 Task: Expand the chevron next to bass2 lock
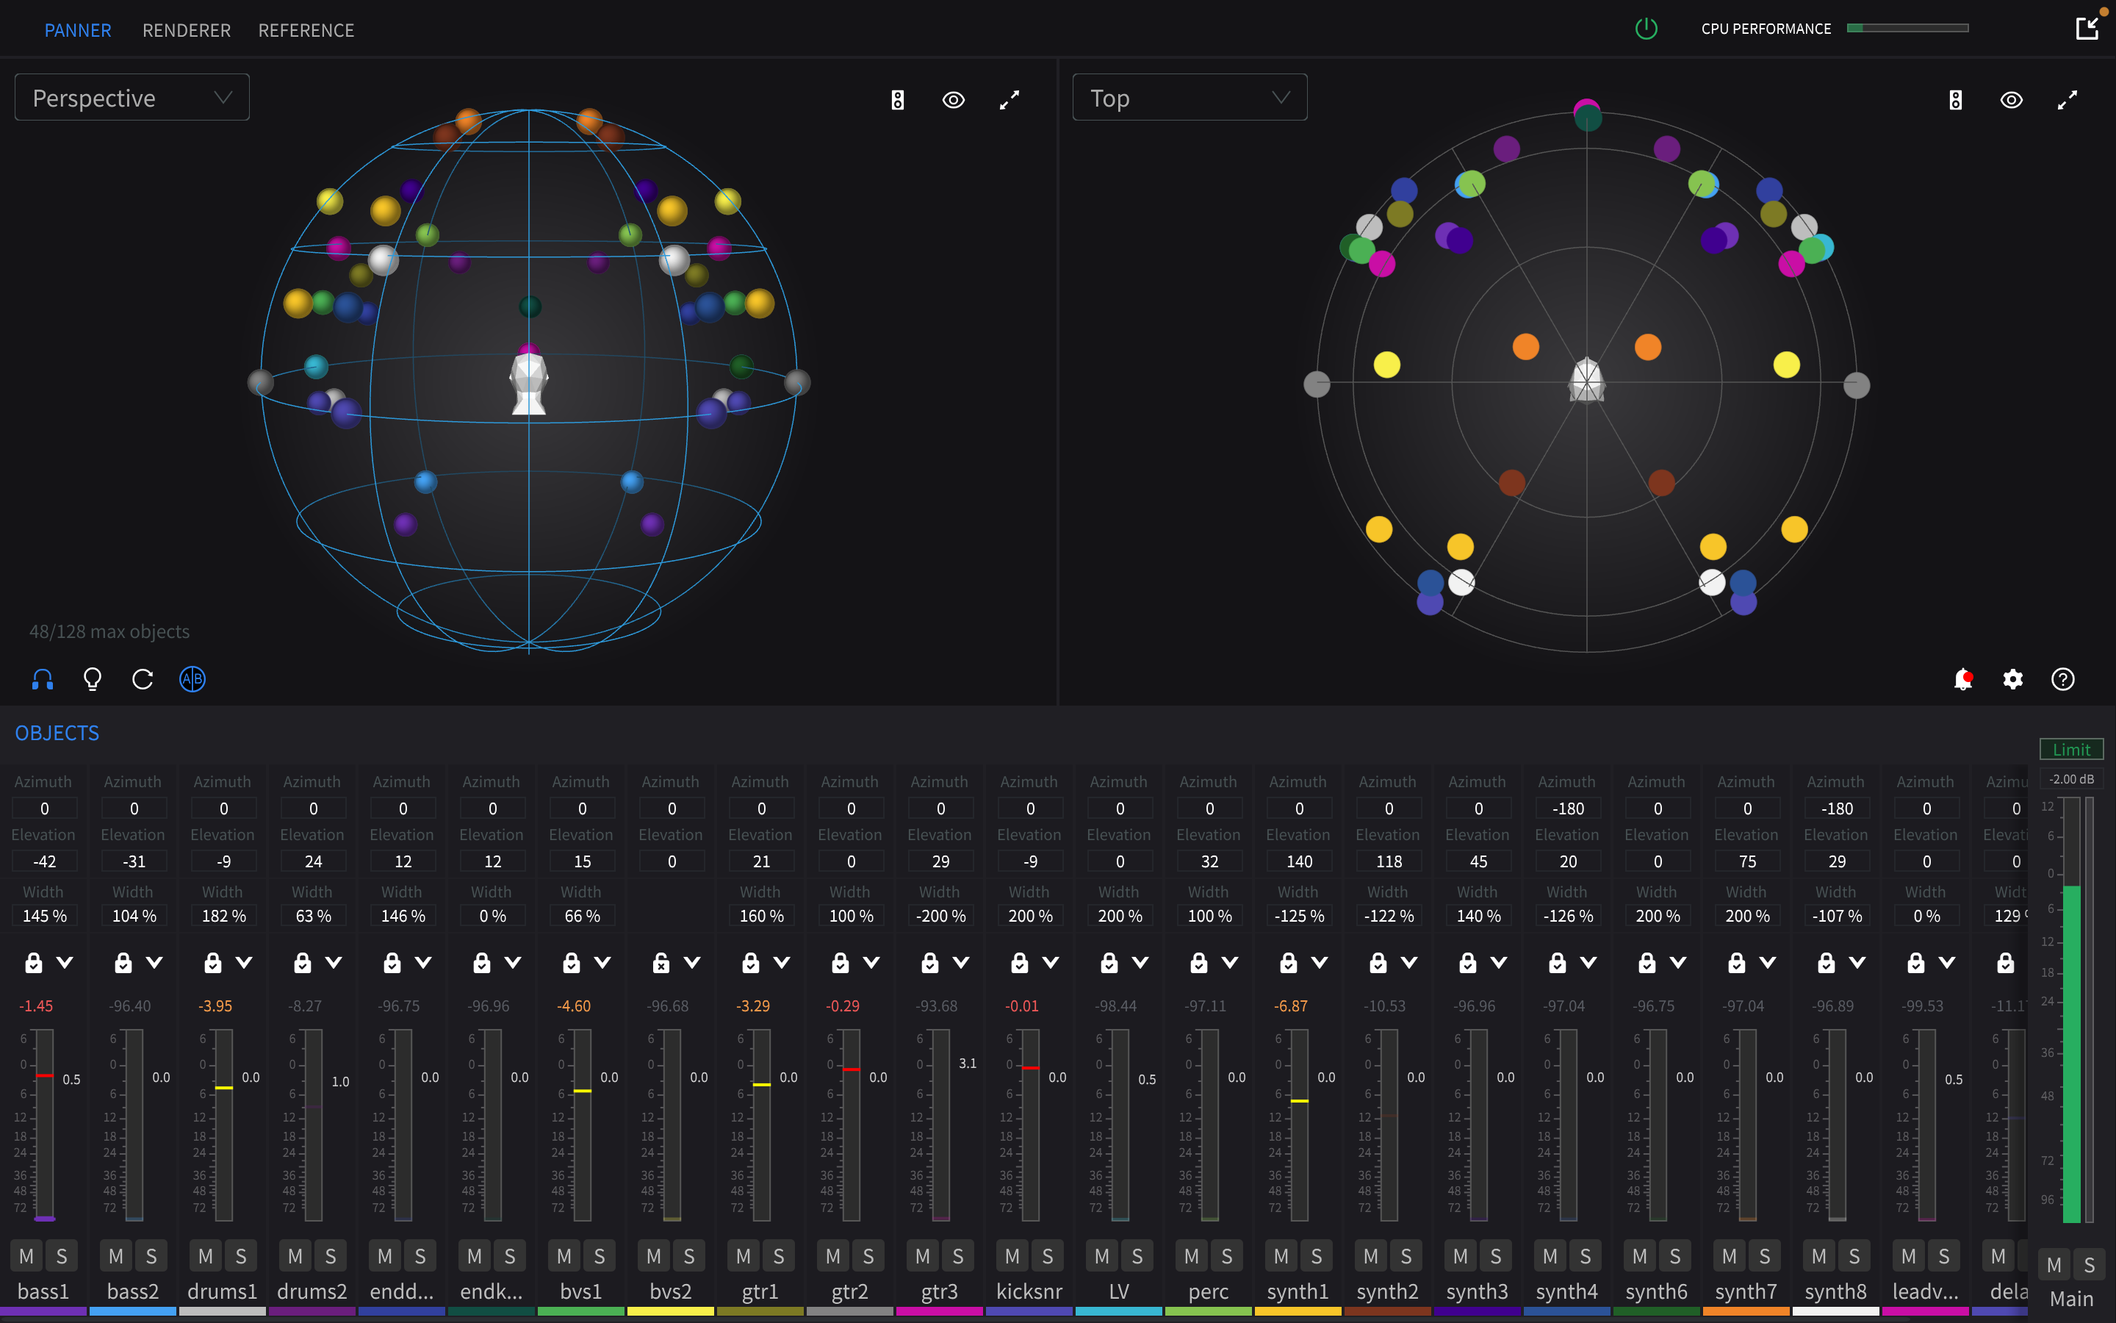pyautogui.click(x=155, y=963)
